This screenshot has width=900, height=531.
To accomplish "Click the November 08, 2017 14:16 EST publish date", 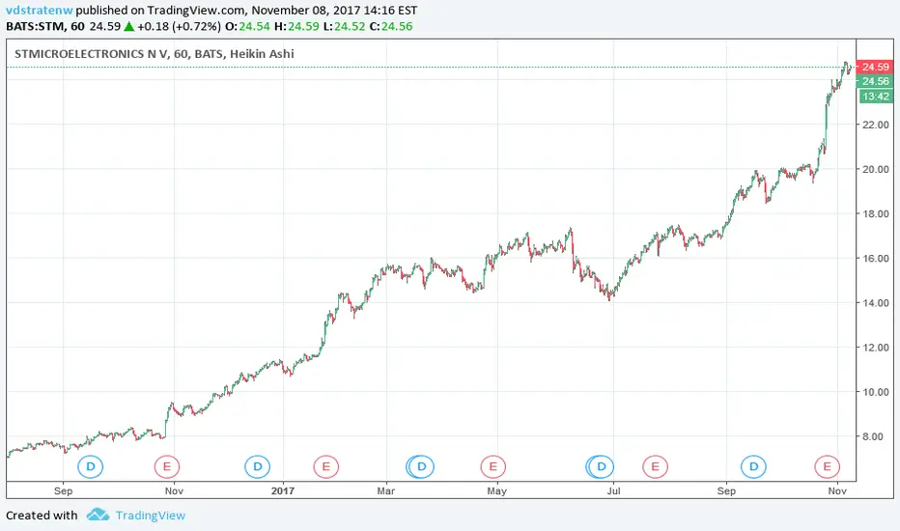I will point(335,11).
